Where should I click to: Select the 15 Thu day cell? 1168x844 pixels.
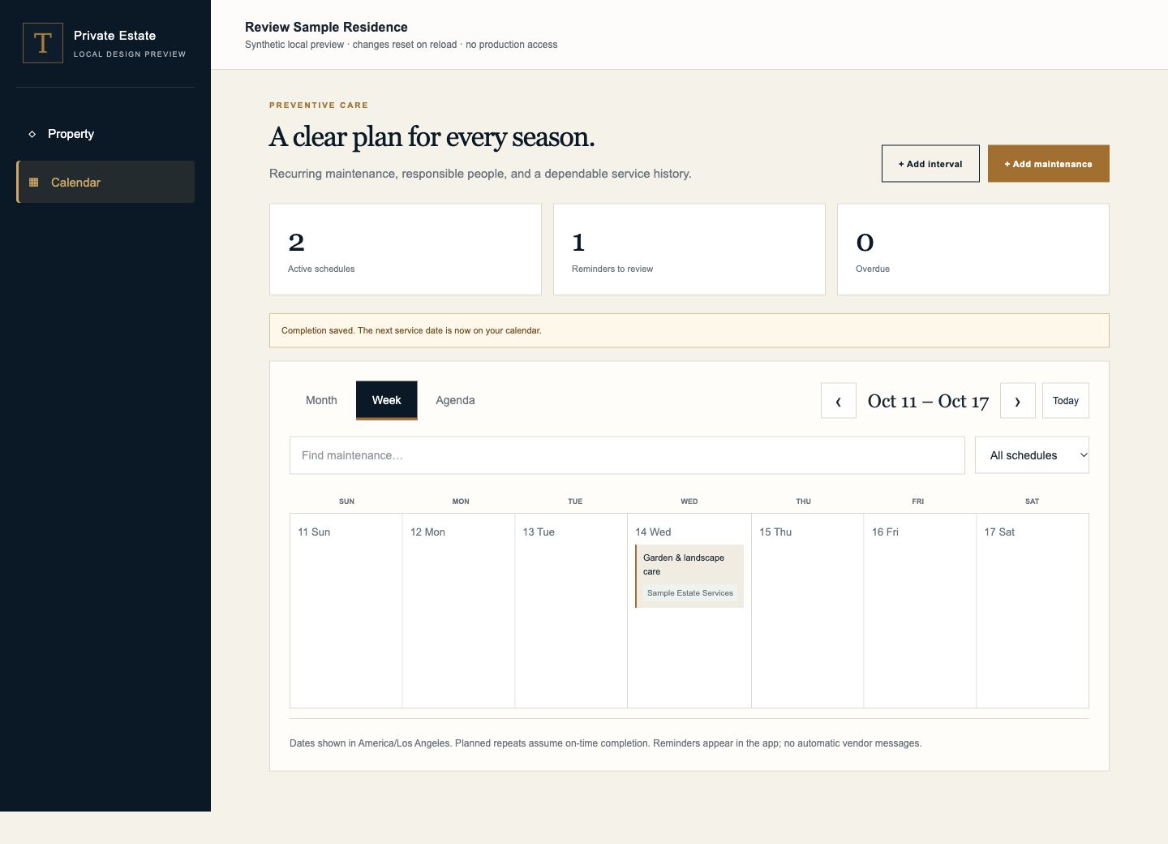tap(808, 610)
